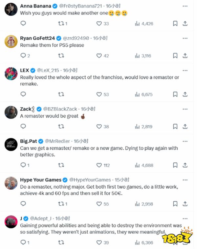197x249 pixels.
Task: Open LEX's profile avatar
Action: (x=11, y=74)
